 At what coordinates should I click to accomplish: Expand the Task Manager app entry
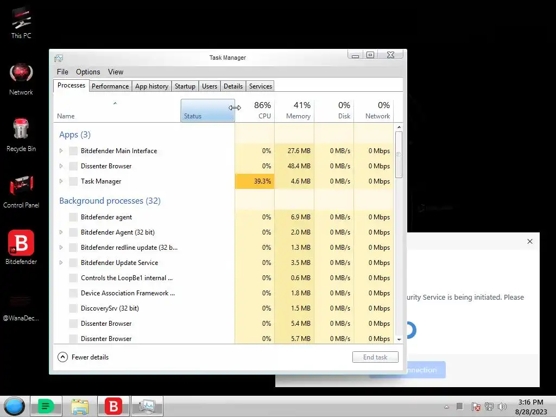pyautogui.click(x=61, y=181)
